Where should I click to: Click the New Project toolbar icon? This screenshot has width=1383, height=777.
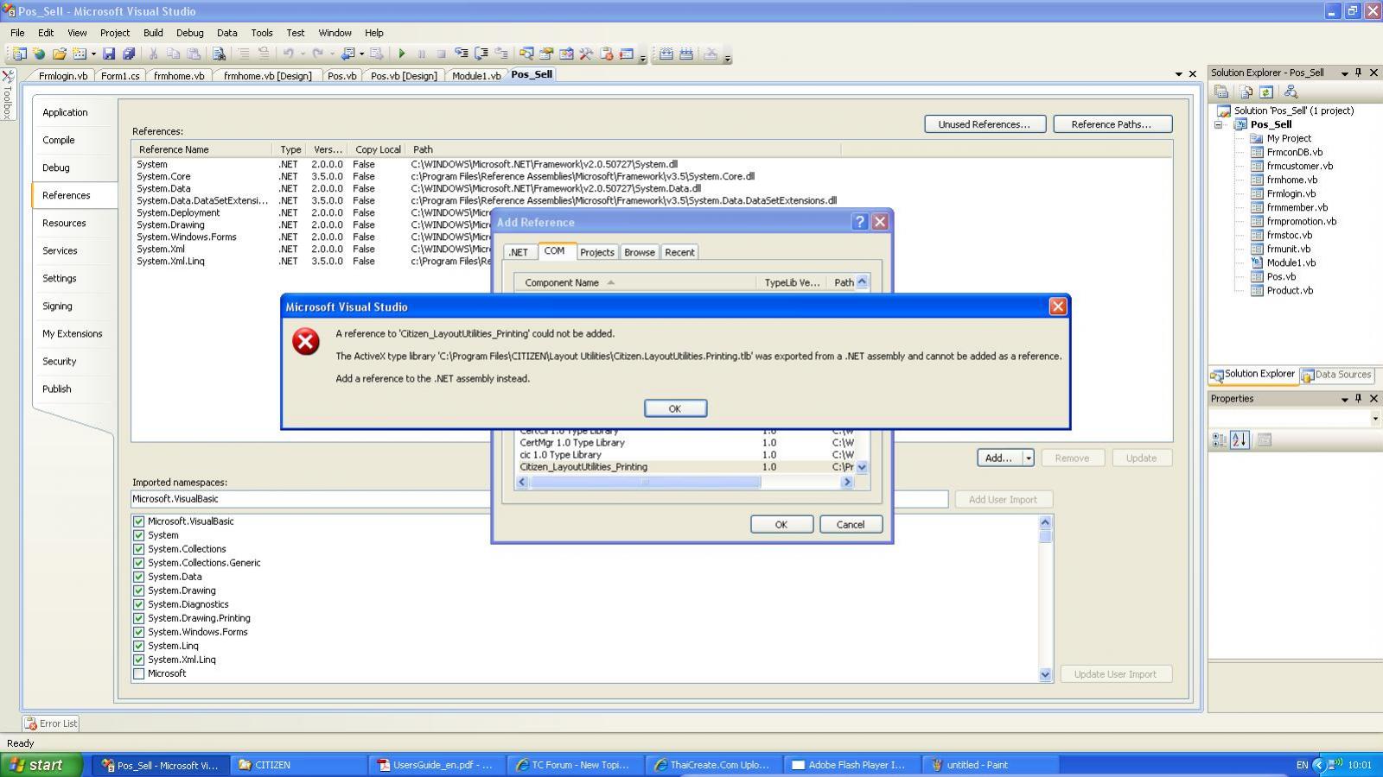click(x=19, y=54)
